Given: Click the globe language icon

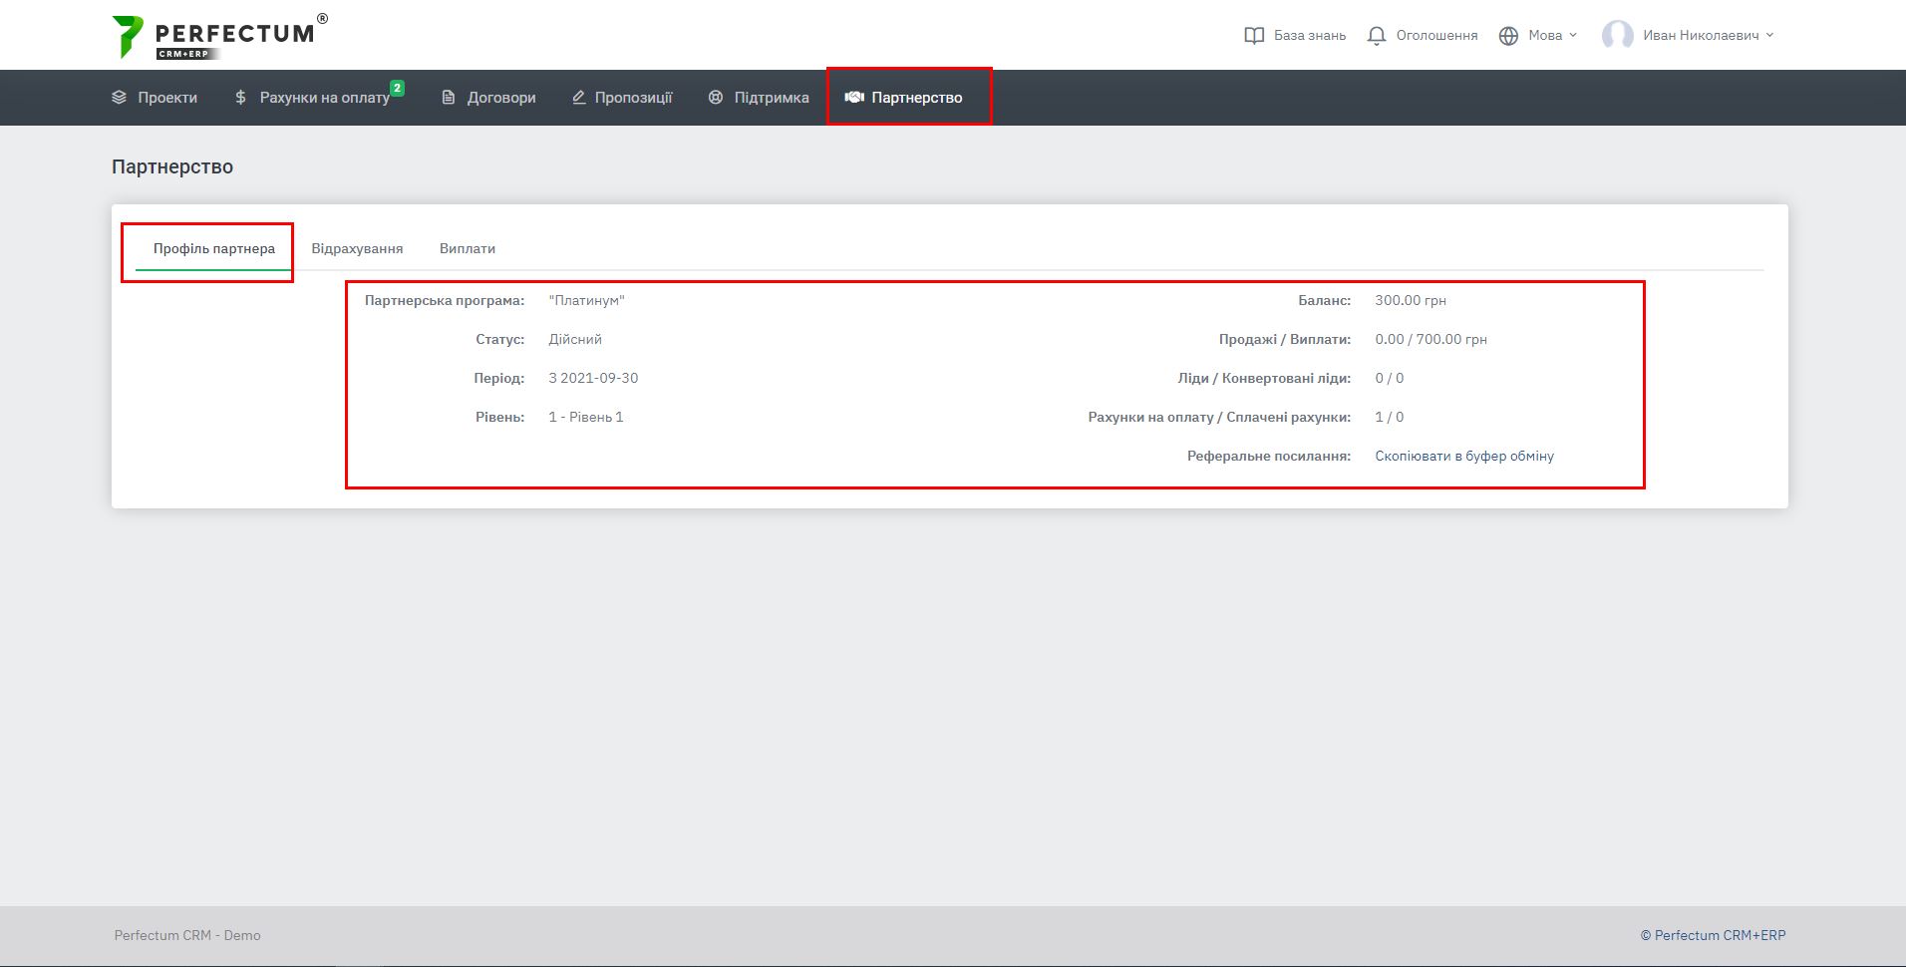Looking at the screenshot, I should point(1508,36).
